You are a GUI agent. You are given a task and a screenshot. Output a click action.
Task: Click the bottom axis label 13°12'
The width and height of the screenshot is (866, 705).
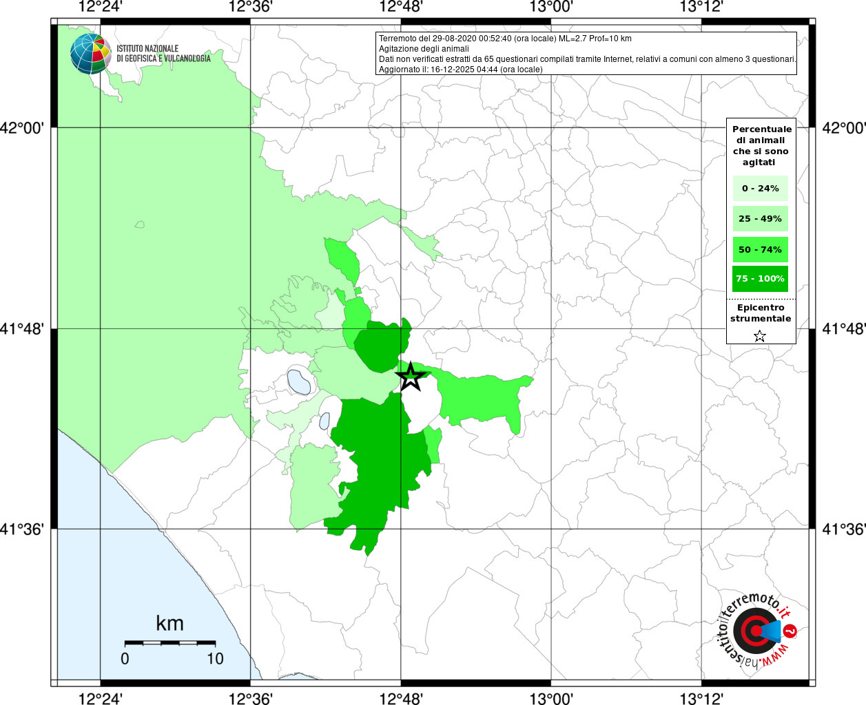click(x=701, y=698)
